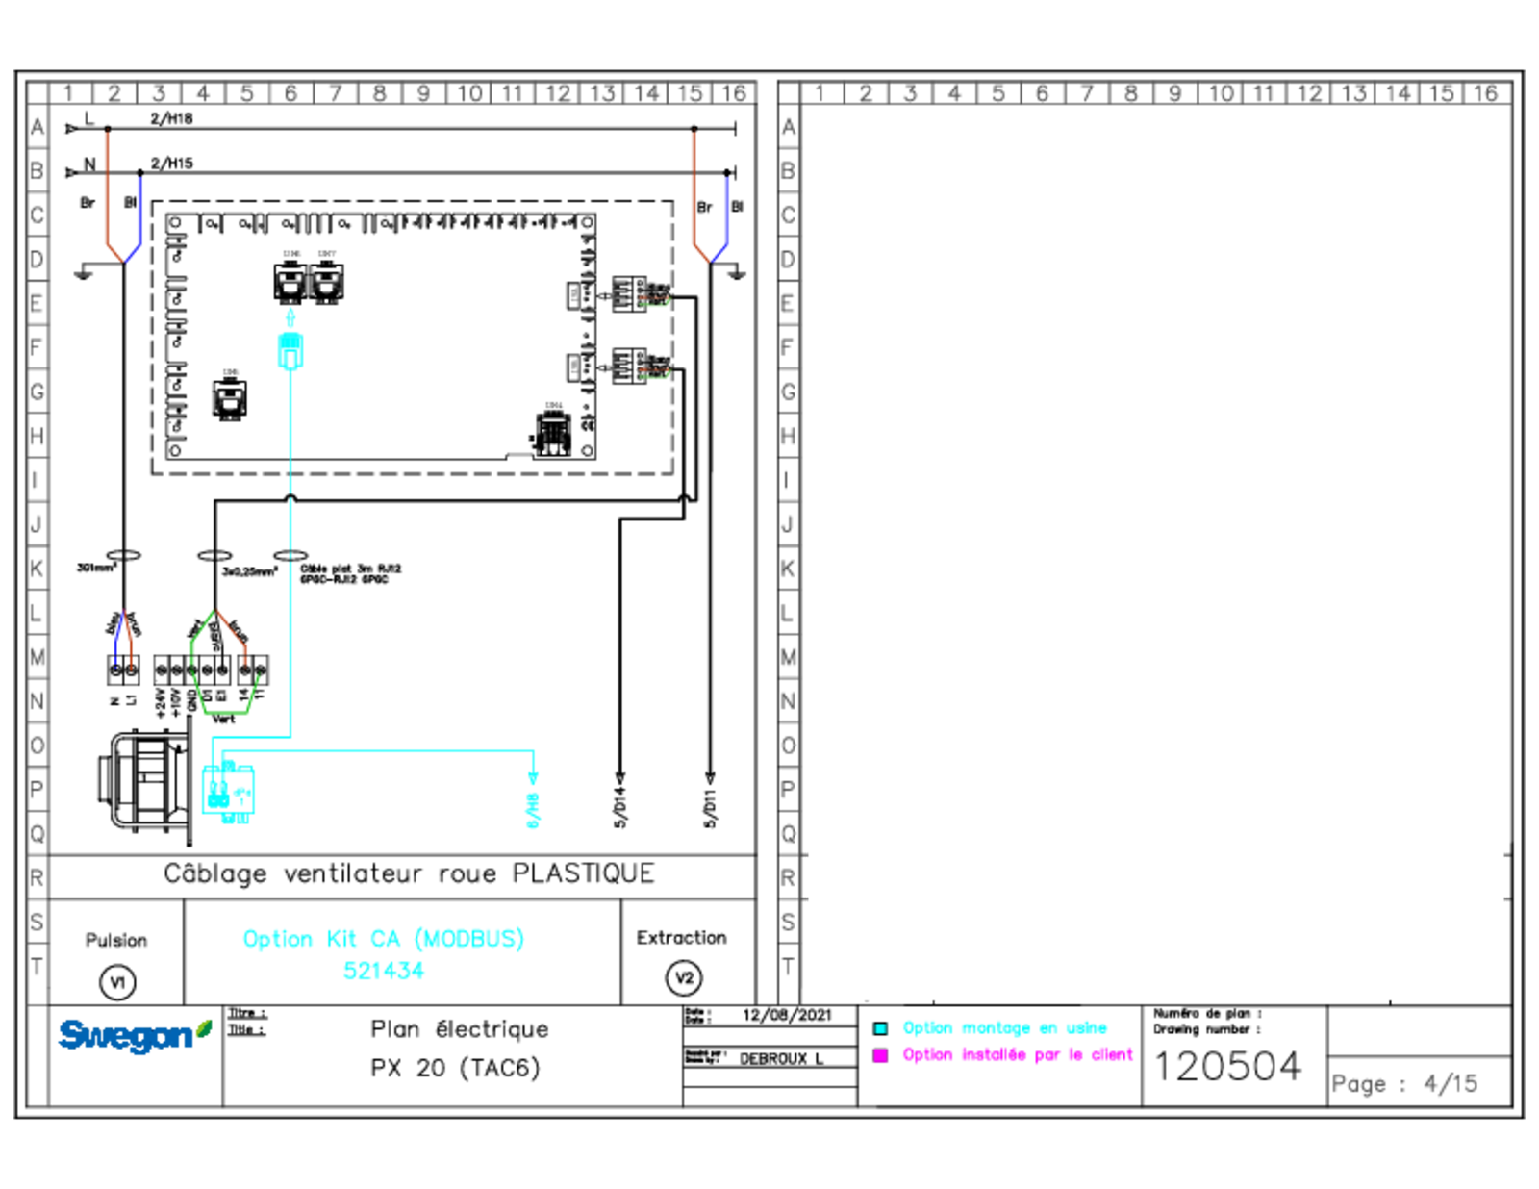Click the upper small green-red connector symbol

(x=654, y=302)
